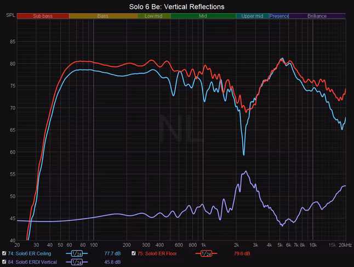Click the Bass frequency band label
This screenshot has height=267, width=354.
tap(103, 16)
